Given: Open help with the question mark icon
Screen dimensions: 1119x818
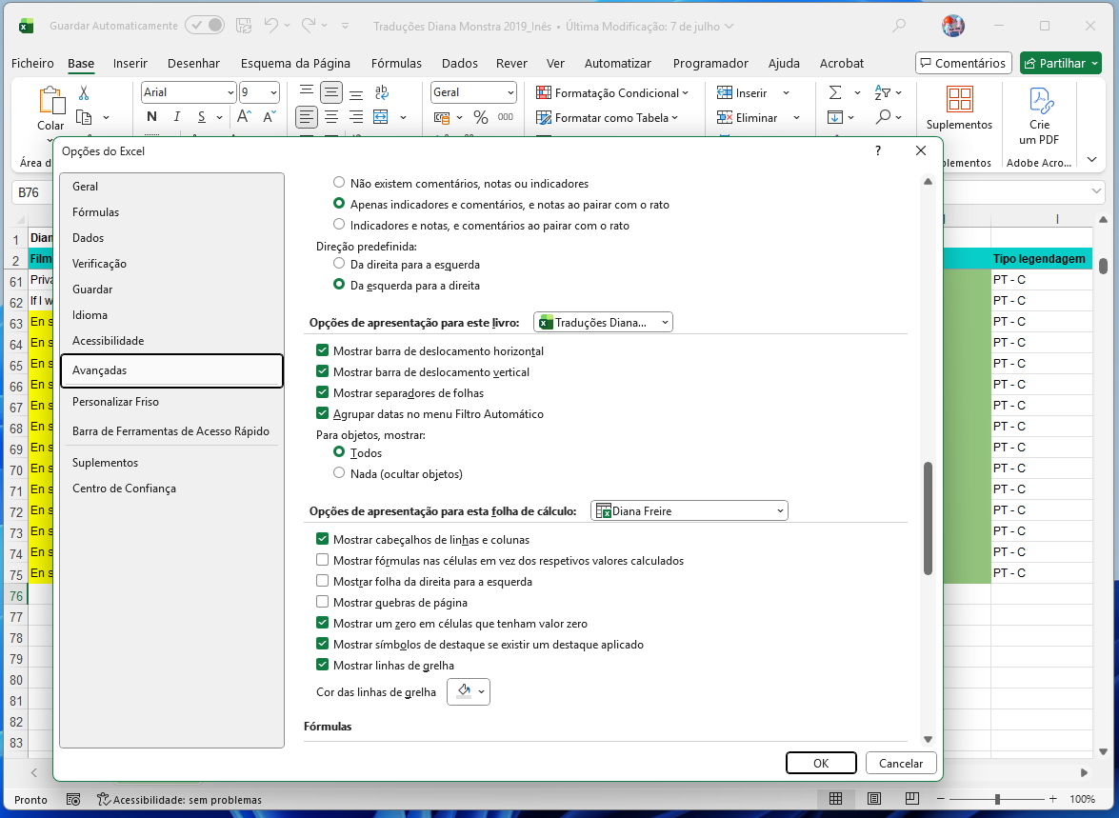Looking at the screenshot, I should [x=878, y=151].
